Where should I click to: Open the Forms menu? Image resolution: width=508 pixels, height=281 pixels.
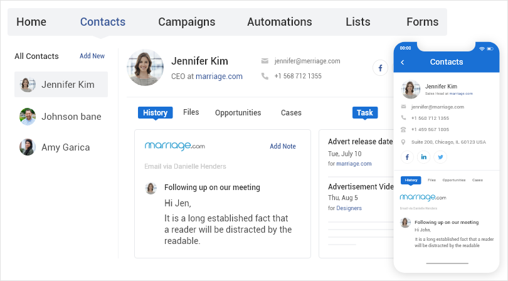(423, 22)
